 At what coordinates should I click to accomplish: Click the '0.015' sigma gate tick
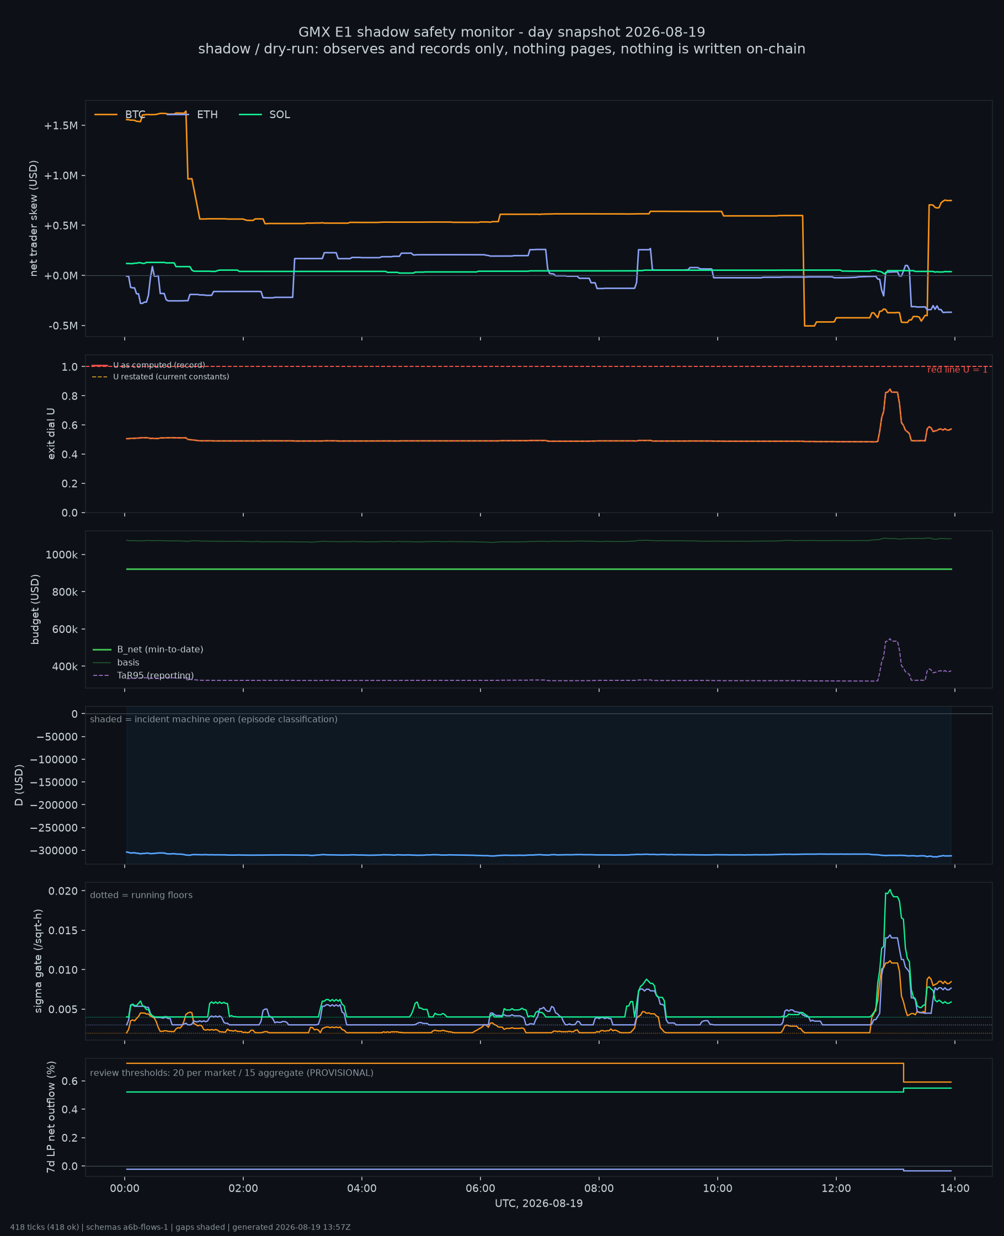pyautogui.click(x=63, y=931)
